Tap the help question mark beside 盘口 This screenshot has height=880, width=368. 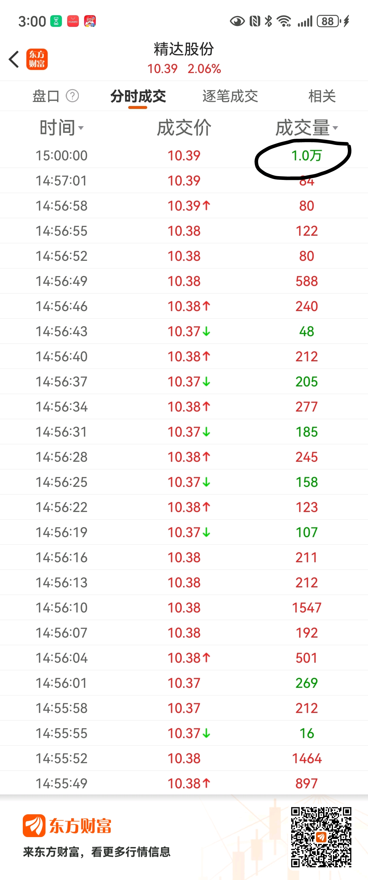72,96
